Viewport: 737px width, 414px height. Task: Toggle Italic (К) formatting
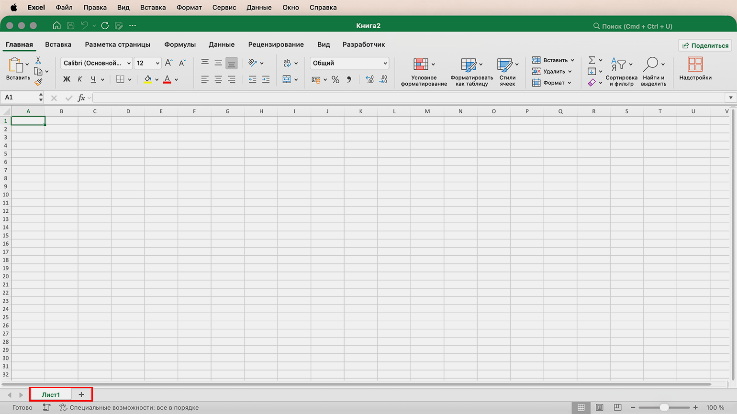(80, 79)
